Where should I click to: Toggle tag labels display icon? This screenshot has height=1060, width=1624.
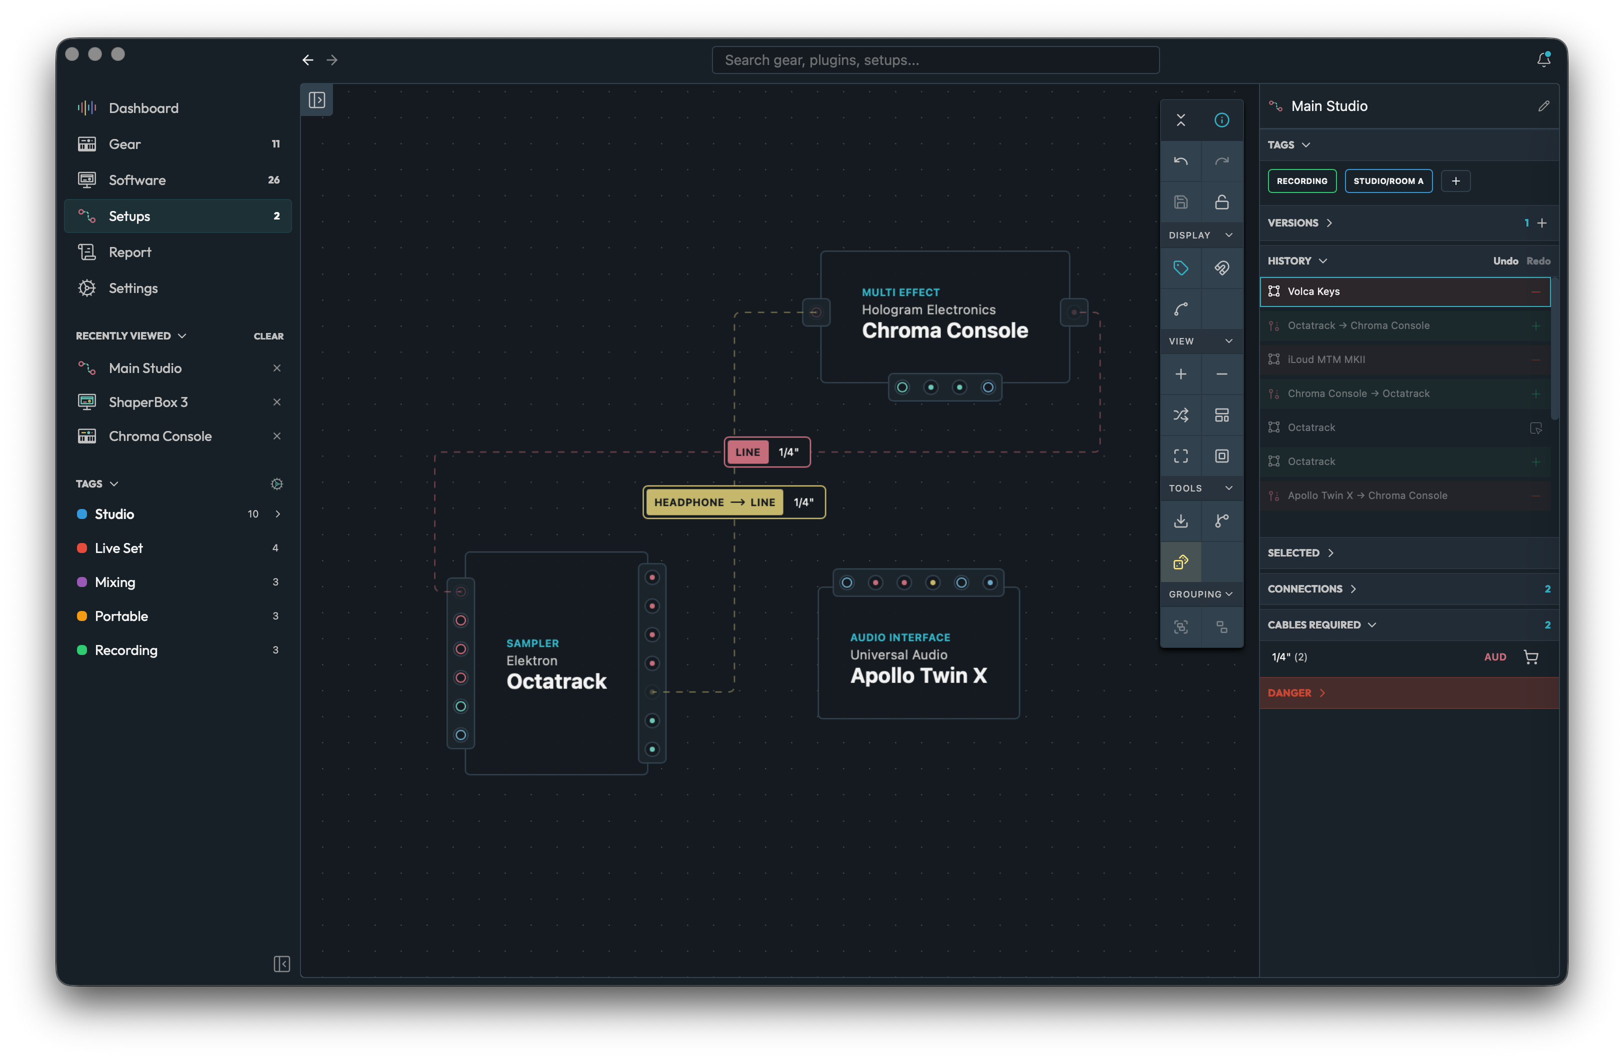(1180, 268)
